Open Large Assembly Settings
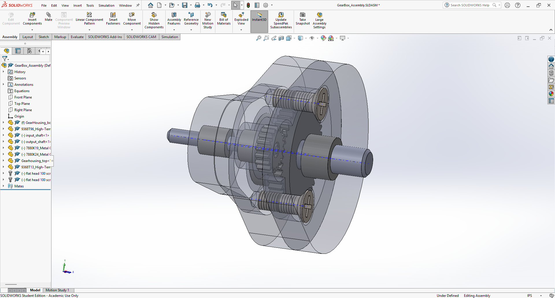The image size is (555, 298). click(x=319, y=21)
